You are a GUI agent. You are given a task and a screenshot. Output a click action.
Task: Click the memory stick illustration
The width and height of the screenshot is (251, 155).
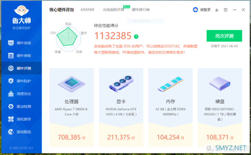[171, 84]
